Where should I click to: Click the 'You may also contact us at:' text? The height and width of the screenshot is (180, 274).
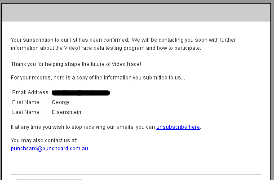(x=44, y=140)
